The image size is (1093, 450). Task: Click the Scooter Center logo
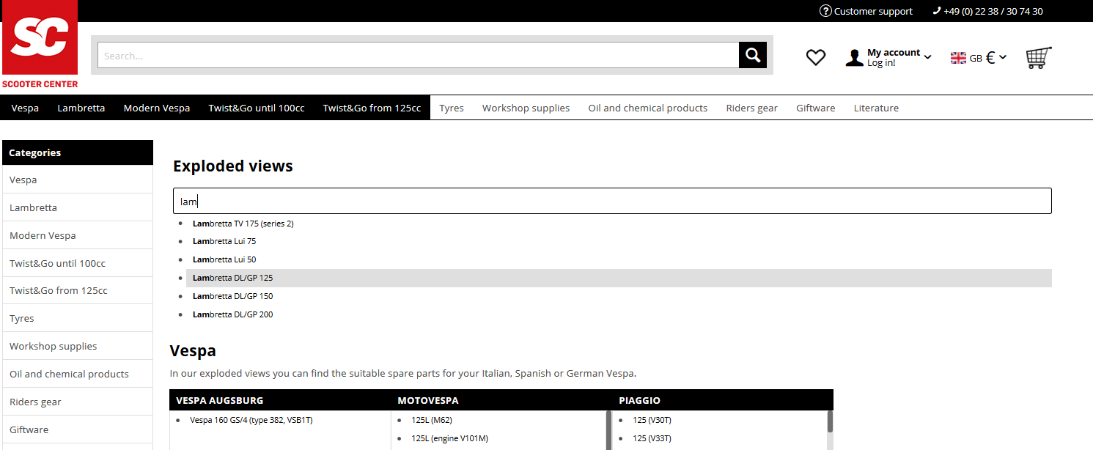(x=40, y=45)
